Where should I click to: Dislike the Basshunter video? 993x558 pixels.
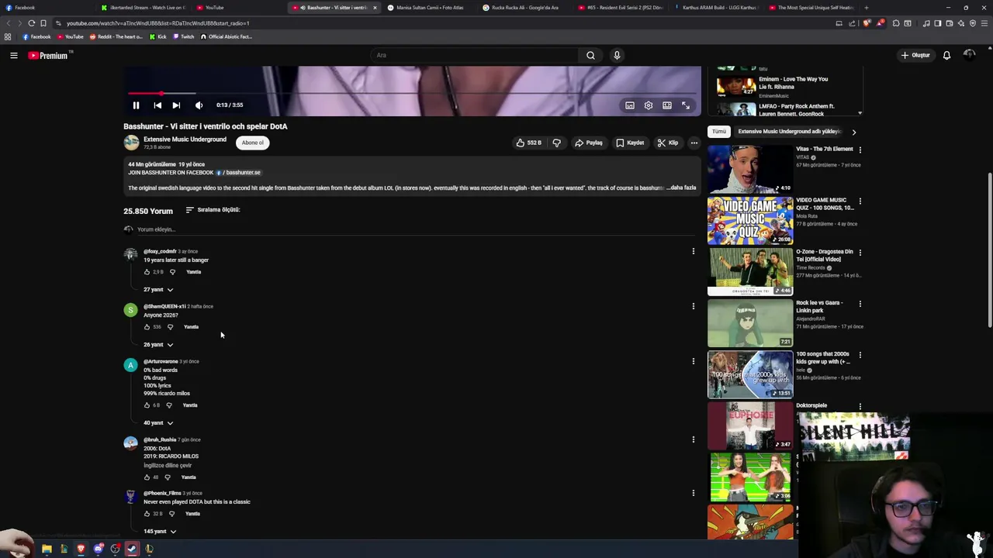pos(556,143)
